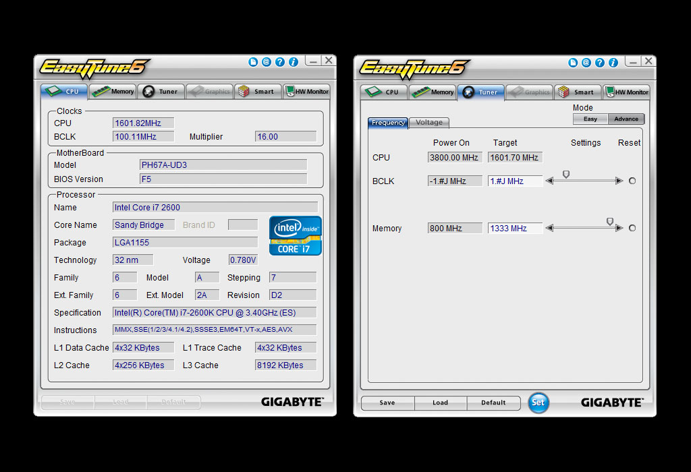691x472 pixels.
Task: Click the BIOS Version value F5
Action: (x=223, y=179)
